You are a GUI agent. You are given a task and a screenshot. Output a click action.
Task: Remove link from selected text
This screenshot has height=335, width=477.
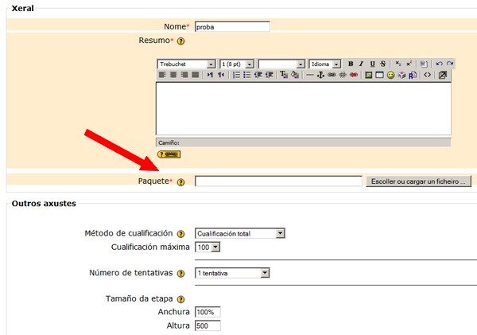point(343,75)
